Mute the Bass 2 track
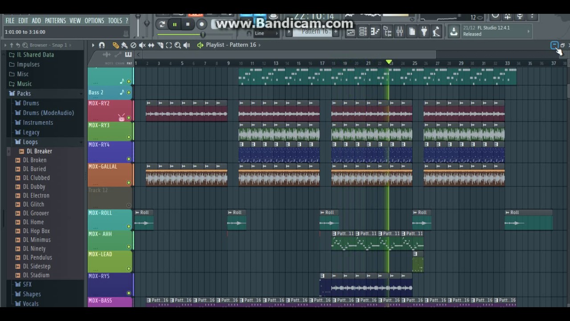 pos(129,93)
